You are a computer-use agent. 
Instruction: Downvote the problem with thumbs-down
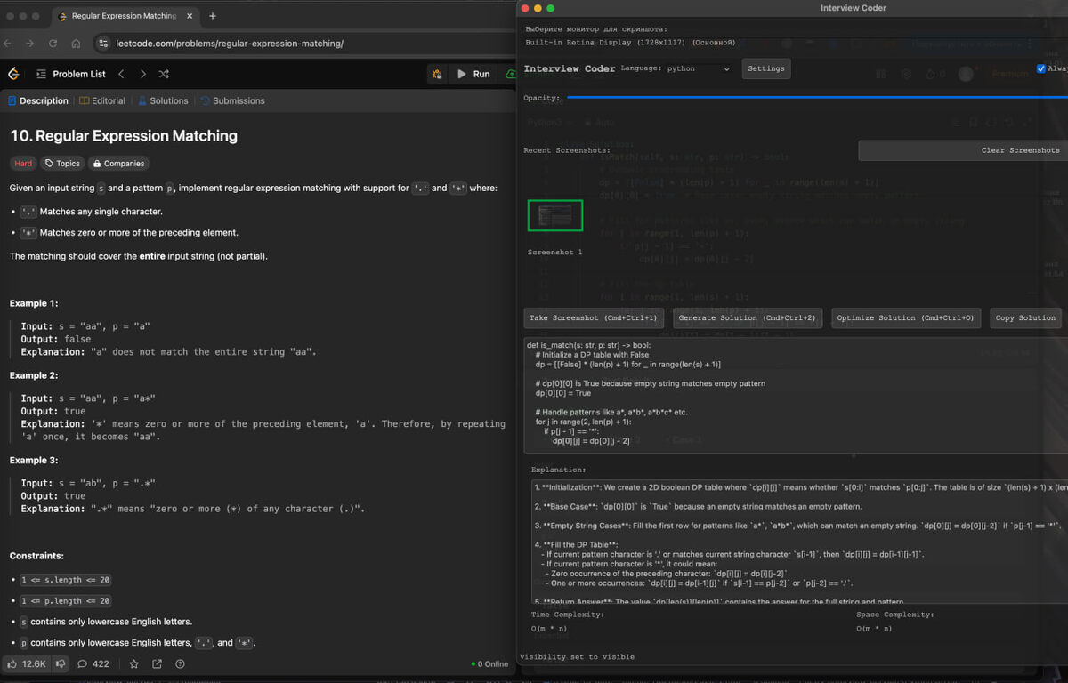click(61, 663)
